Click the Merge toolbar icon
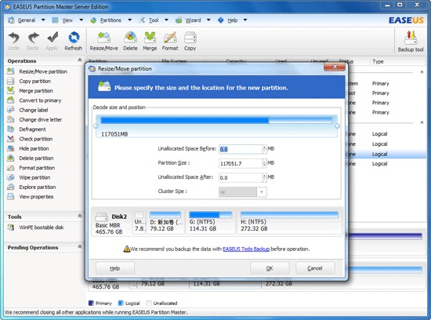431x320 pixels. pyautogui.click(x=150, y=41)
